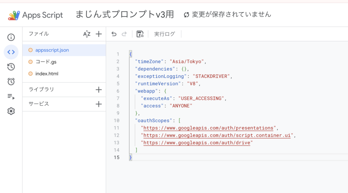This screenshot has width=348, height=193.
Task: Click the Redo arrow in toolbar
Action: [124, 34]
